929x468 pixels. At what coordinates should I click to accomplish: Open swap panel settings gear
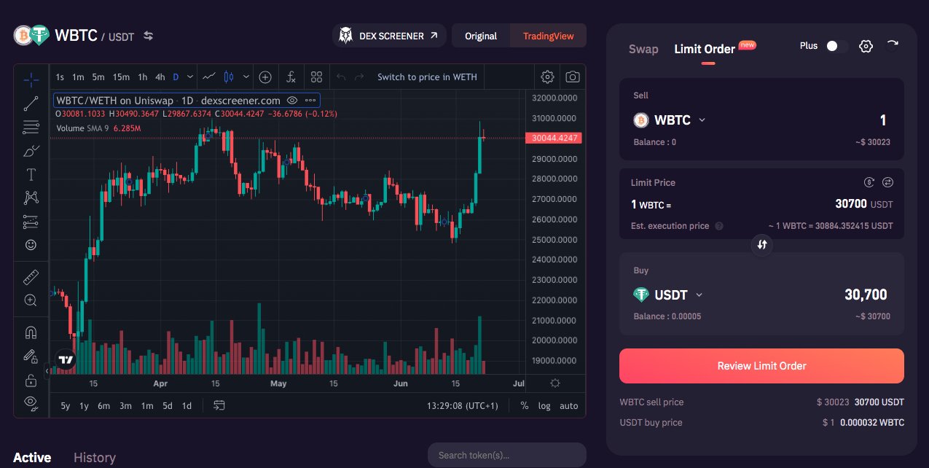(866, 46)
